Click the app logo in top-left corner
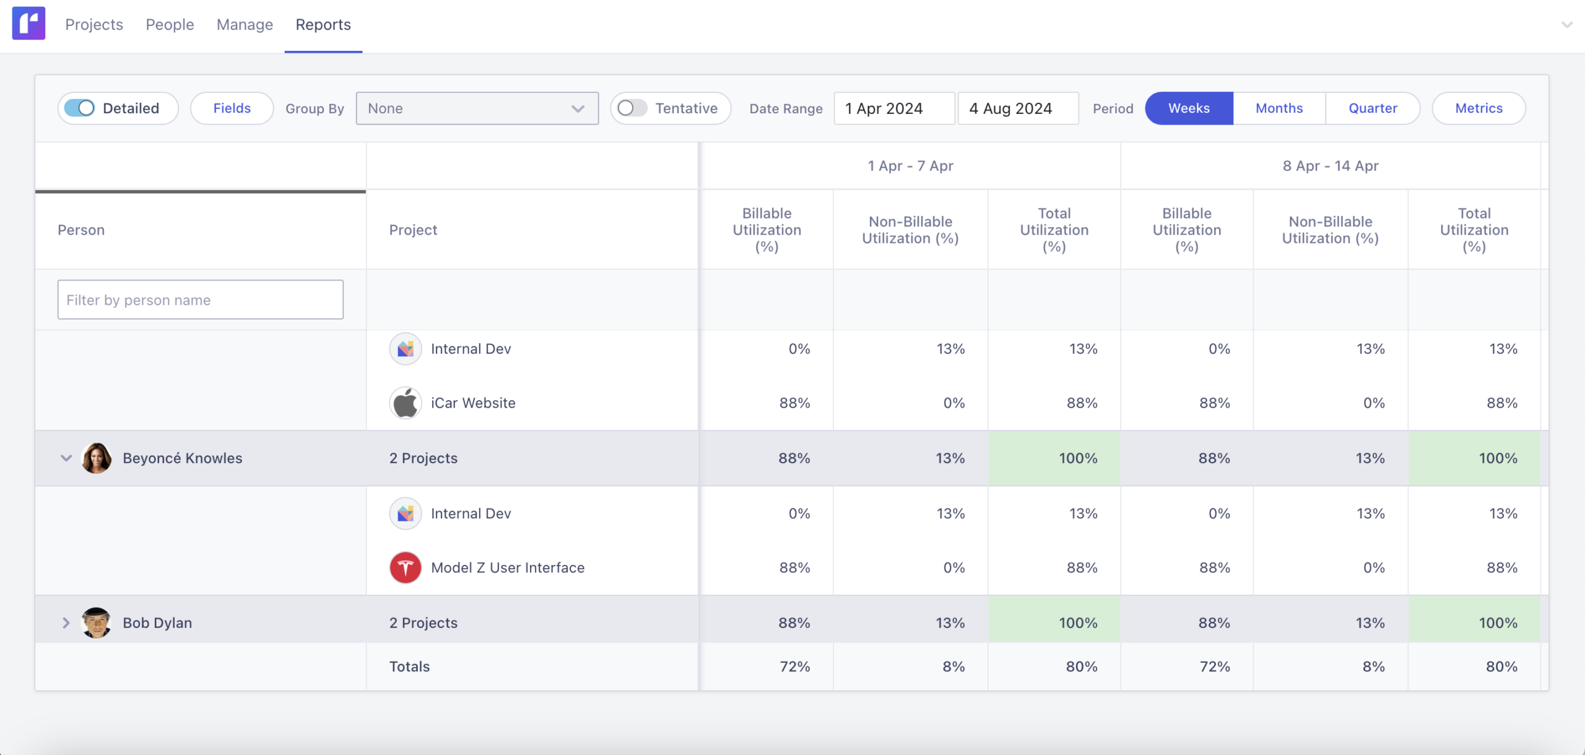Viewport: 1585px width, 755px height. [x=28, y=24]
